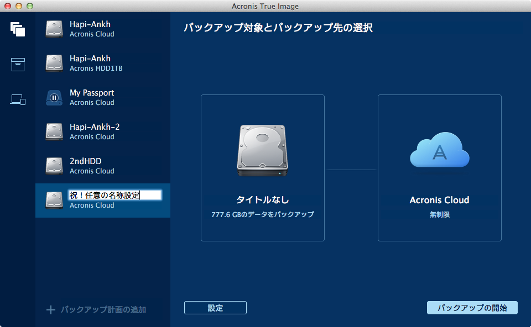Click Acronis Cloud text under 2ndHDD
Image resolution: width=531 pixels, height=327 pixels.
[92, 171]
